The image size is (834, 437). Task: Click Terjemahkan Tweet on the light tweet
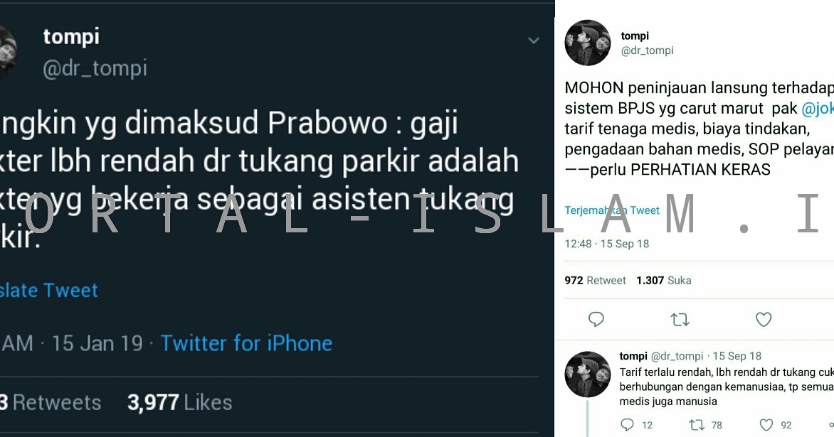[x=612, y=210]
